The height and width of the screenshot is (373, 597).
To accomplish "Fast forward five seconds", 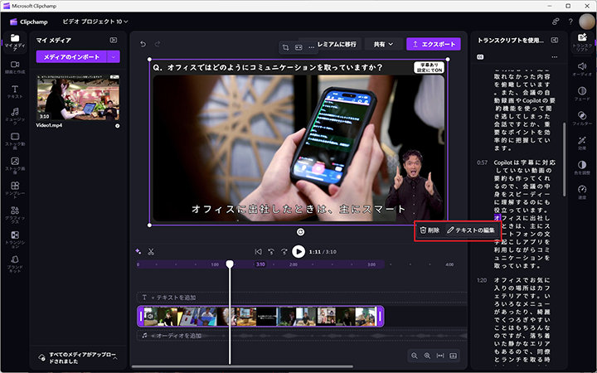I will pyautogui.click(x=284, y=252).
